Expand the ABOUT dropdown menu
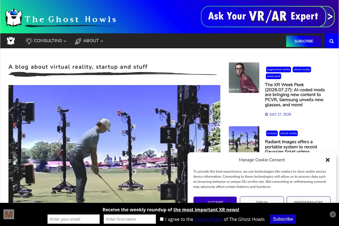The height and width of the screenshot is (226, 339). tap(89, 41)
